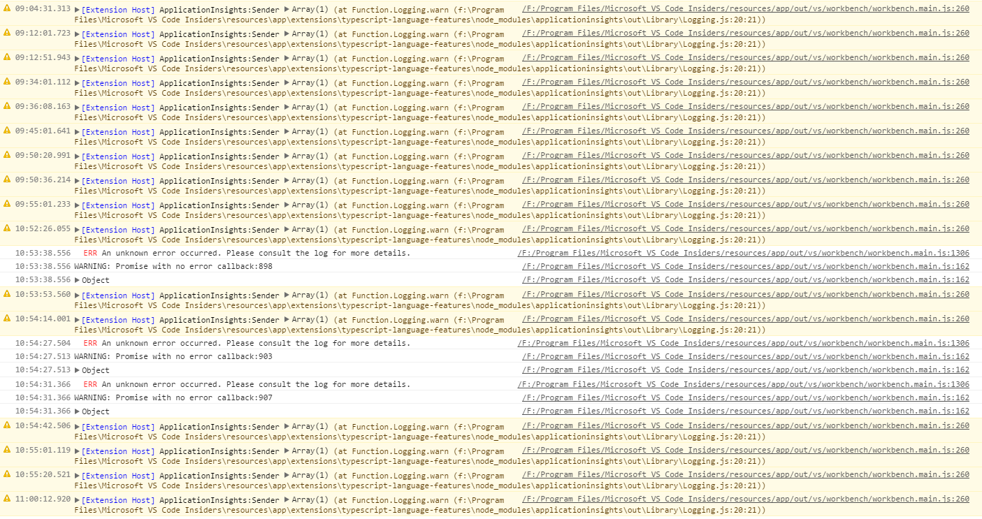Click the ERR message at 10:53:38.556
This screenshot has width=982, height=519.
[247, 253]
